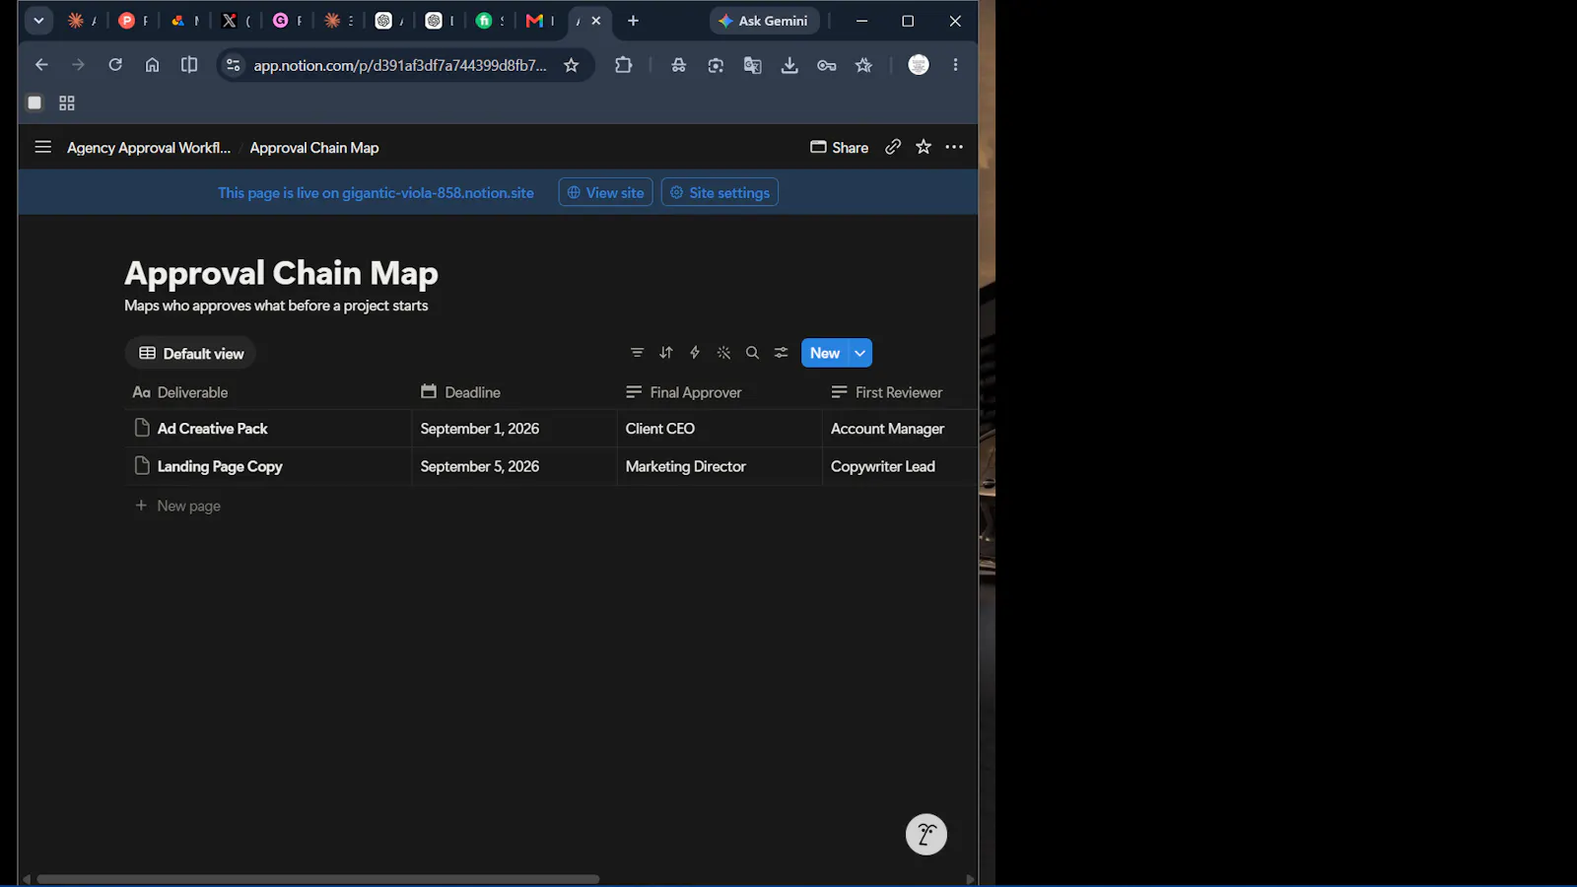
Task: Click the Approval Chain Map title
Action: [x=281, y=273]
